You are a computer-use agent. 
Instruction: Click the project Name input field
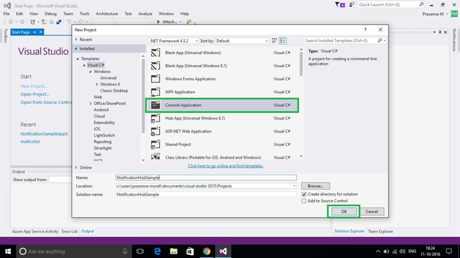[206, 177]
